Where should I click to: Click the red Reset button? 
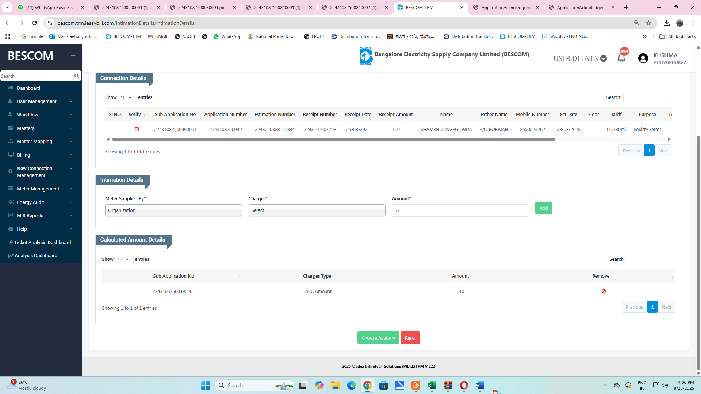click(x=410, y=338)
